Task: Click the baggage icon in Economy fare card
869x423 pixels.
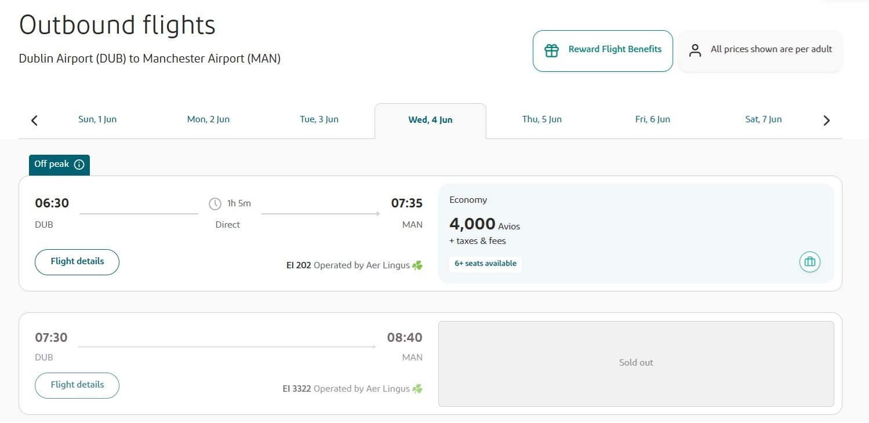Action: [x=810, y=262]
